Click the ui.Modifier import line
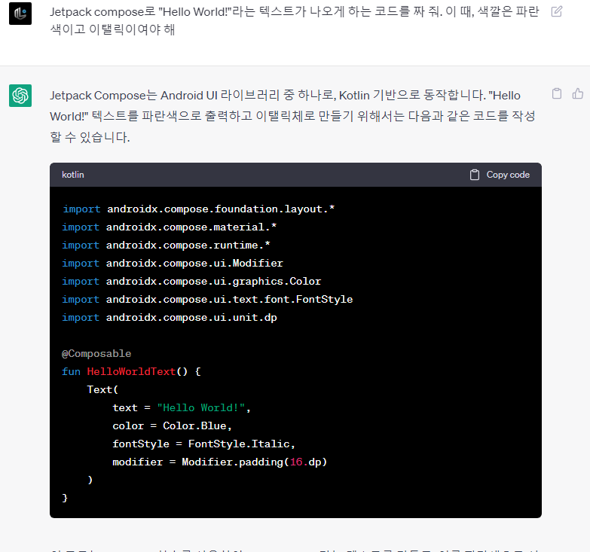 pyautogui.click(x=173, y=264)
